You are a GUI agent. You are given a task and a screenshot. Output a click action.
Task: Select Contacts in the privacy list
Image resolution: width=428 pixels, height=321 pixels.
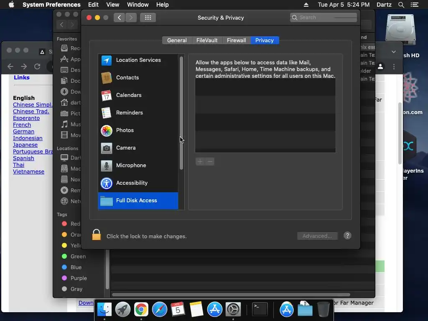pos(138,77)
